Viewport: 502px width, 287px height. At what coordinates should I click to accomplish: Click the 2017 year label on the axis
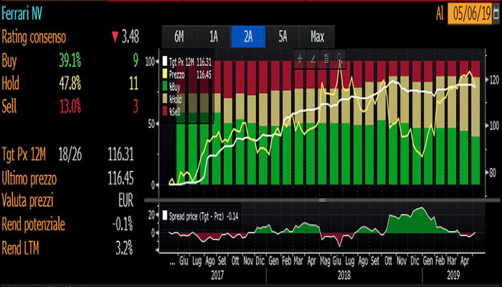(x=218, y=275)
